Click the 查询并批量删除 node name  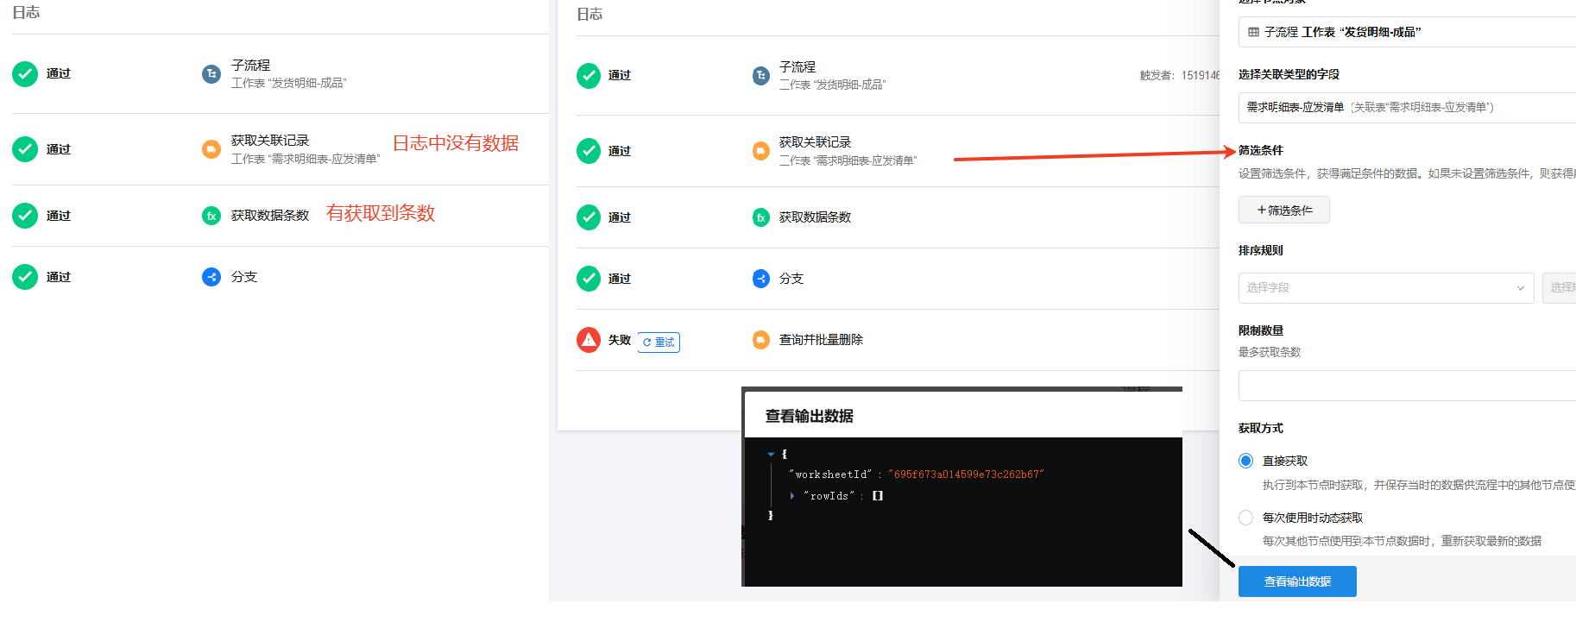821,340
